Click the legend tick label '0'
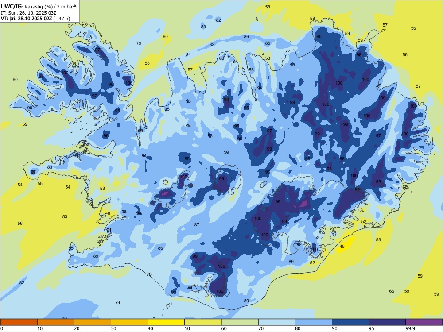 [2, 328]
